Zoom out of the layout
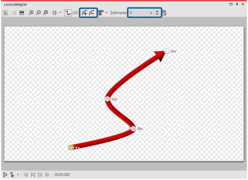Image resolution: width=248 pixels, height=180 pixels. point(38,13)
